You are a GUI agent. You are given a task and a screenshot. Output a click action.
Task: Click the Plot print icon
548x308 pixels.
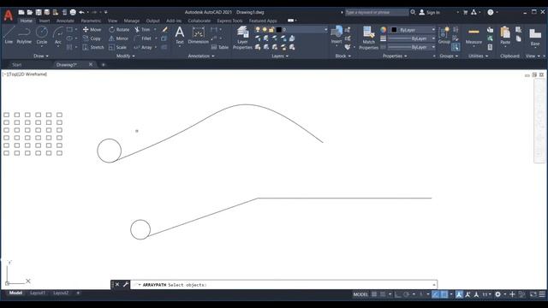pyautogui.click(x=73, y=12)
